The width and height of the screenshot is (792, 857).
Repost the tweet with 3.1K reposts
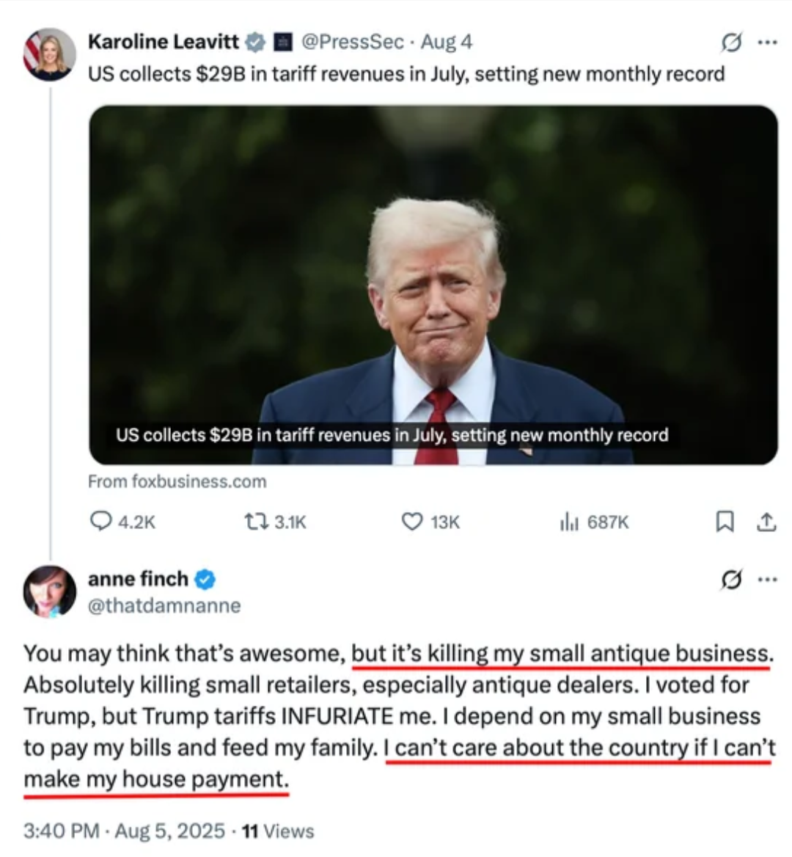(256, 522)
